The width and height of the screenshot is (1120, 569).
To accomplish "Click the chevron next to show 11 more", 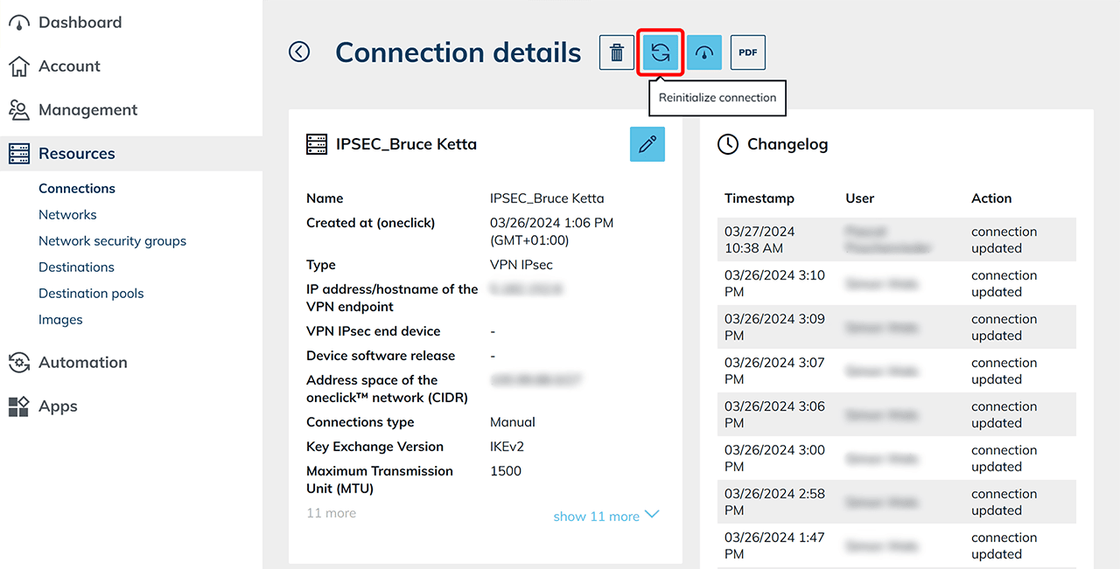I will click(x=652, y=516).
